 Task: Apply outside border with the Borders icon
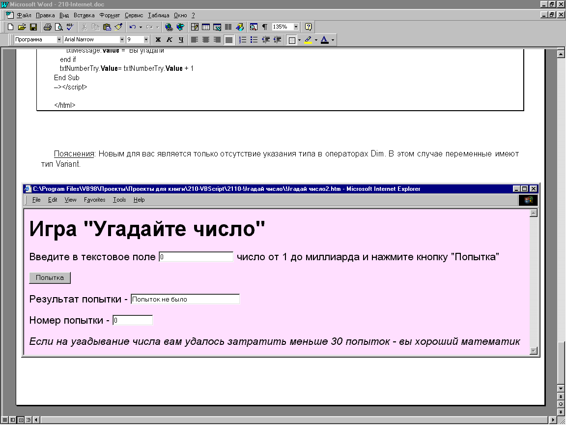click(x=292, y=40)
